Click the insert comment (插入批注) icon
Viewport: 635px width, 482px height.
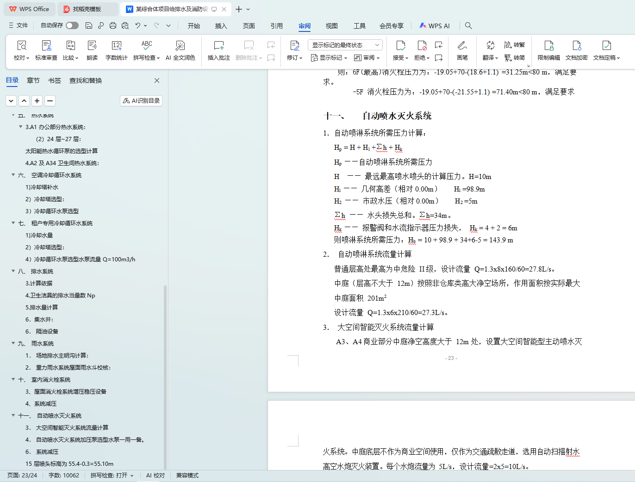[218, 45]
